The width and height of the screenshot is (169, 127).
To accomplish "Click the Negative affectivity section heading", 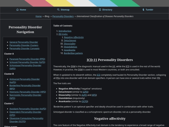I will 110,119.
